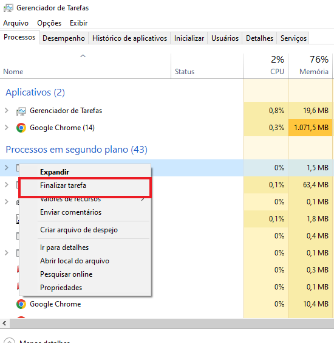Expand the 63,4 MB background process row

[x=7, y=185]
